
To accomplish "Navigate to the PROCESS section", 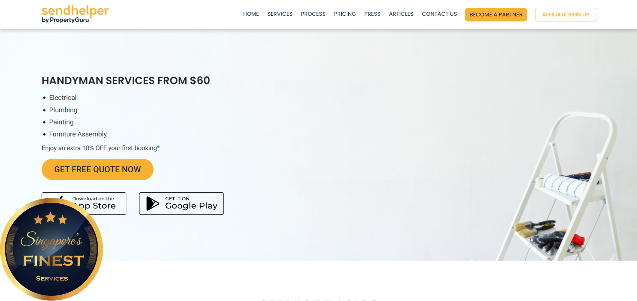I will tap(313, 14).
